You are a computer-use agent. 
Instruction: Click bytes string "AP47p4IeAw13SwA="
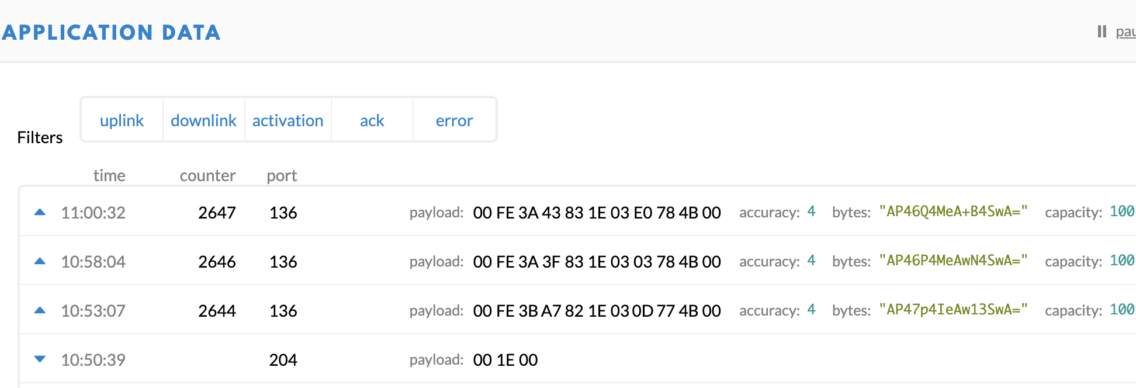click(953, 310)
